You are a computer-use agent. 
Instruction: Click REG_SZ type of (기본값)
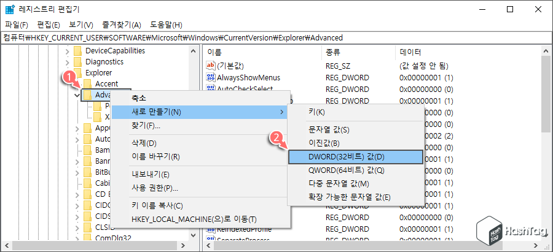pos(338,66)
